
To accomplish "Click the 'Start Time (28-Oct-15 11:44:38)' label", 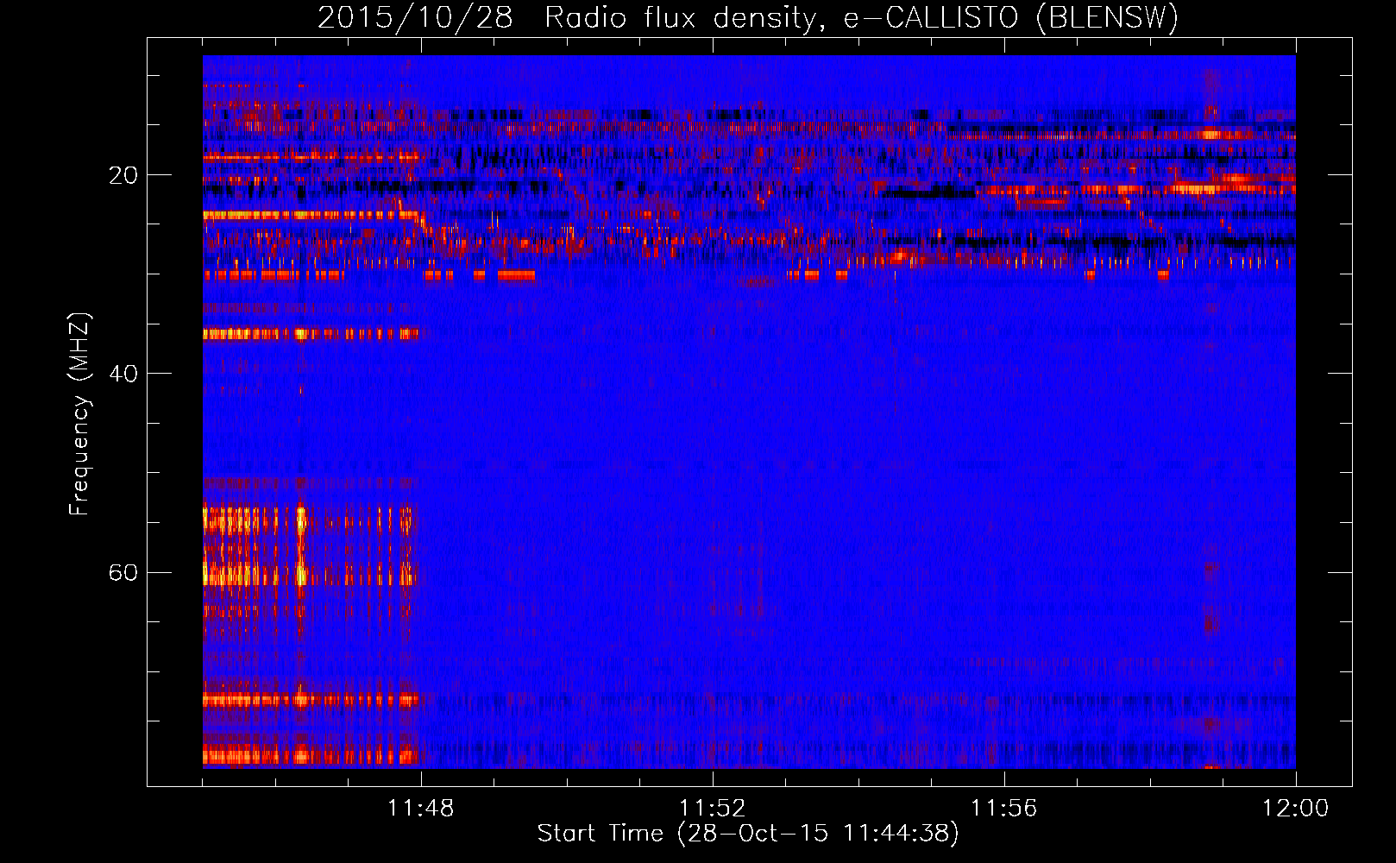I will click(748, 834).
